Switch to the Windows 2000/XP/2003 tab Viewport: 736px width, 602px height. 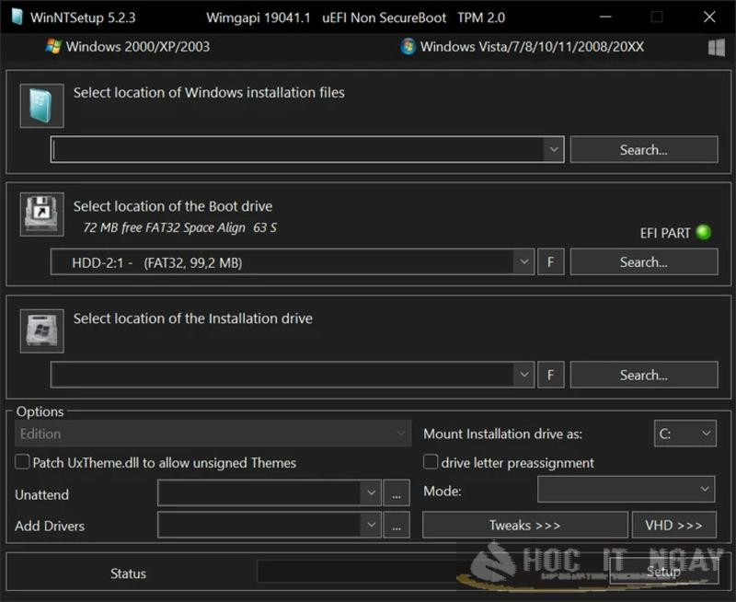128,47
